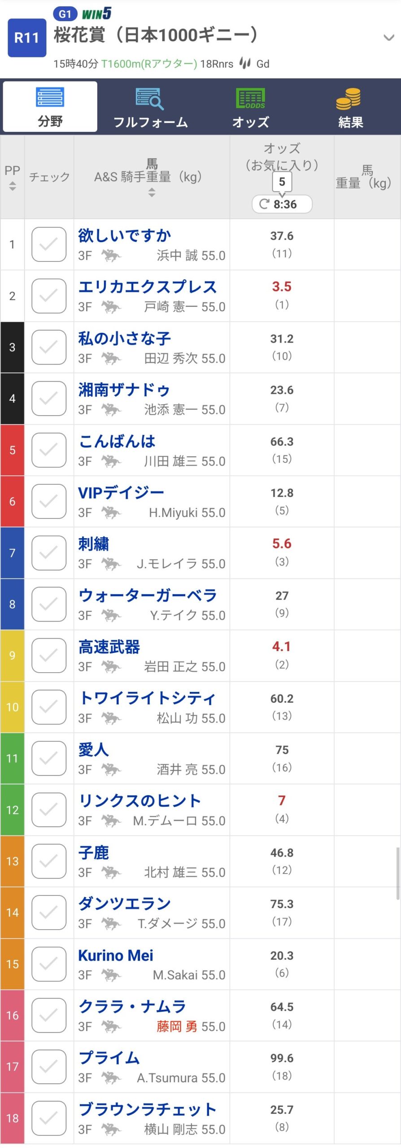Click the gold coins 結果 icon
This screenshot has width=401, height=1148.
(x=349, y=99)
